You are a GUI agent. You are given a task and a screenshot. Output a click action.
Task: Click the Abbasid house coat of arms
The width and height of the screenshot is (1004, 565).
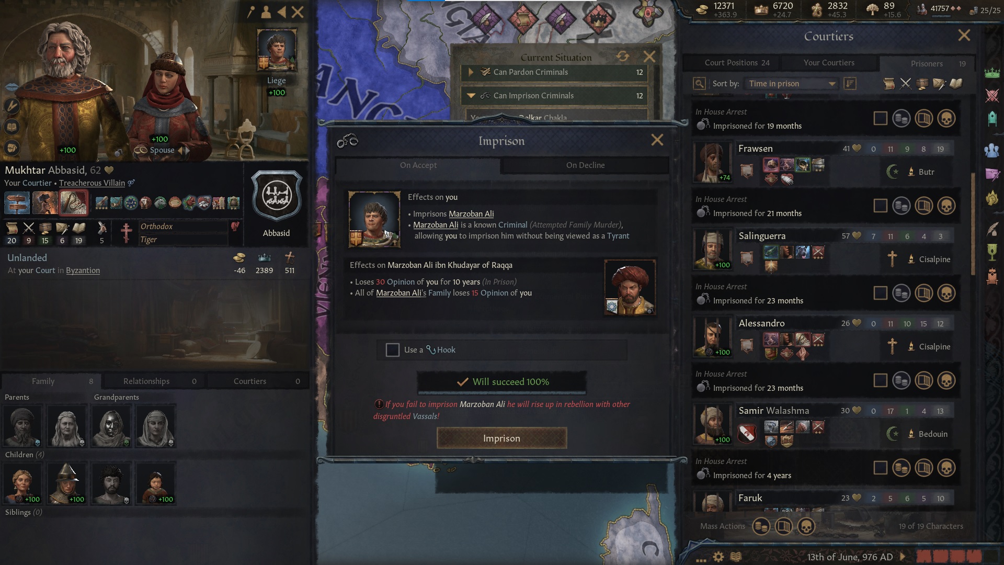coord(276,197)
